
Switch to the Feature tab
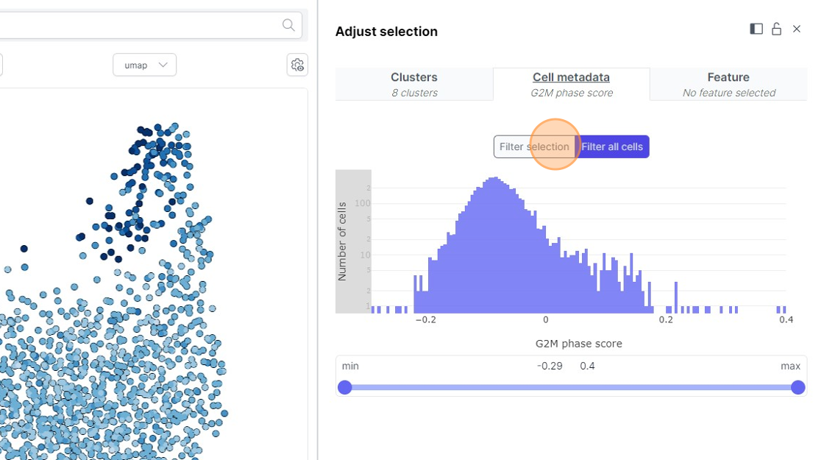(x=728, y=84)
